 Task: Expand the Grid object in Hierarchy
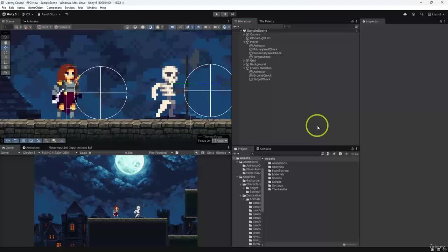pyautogui.click(x=244, y=61)
